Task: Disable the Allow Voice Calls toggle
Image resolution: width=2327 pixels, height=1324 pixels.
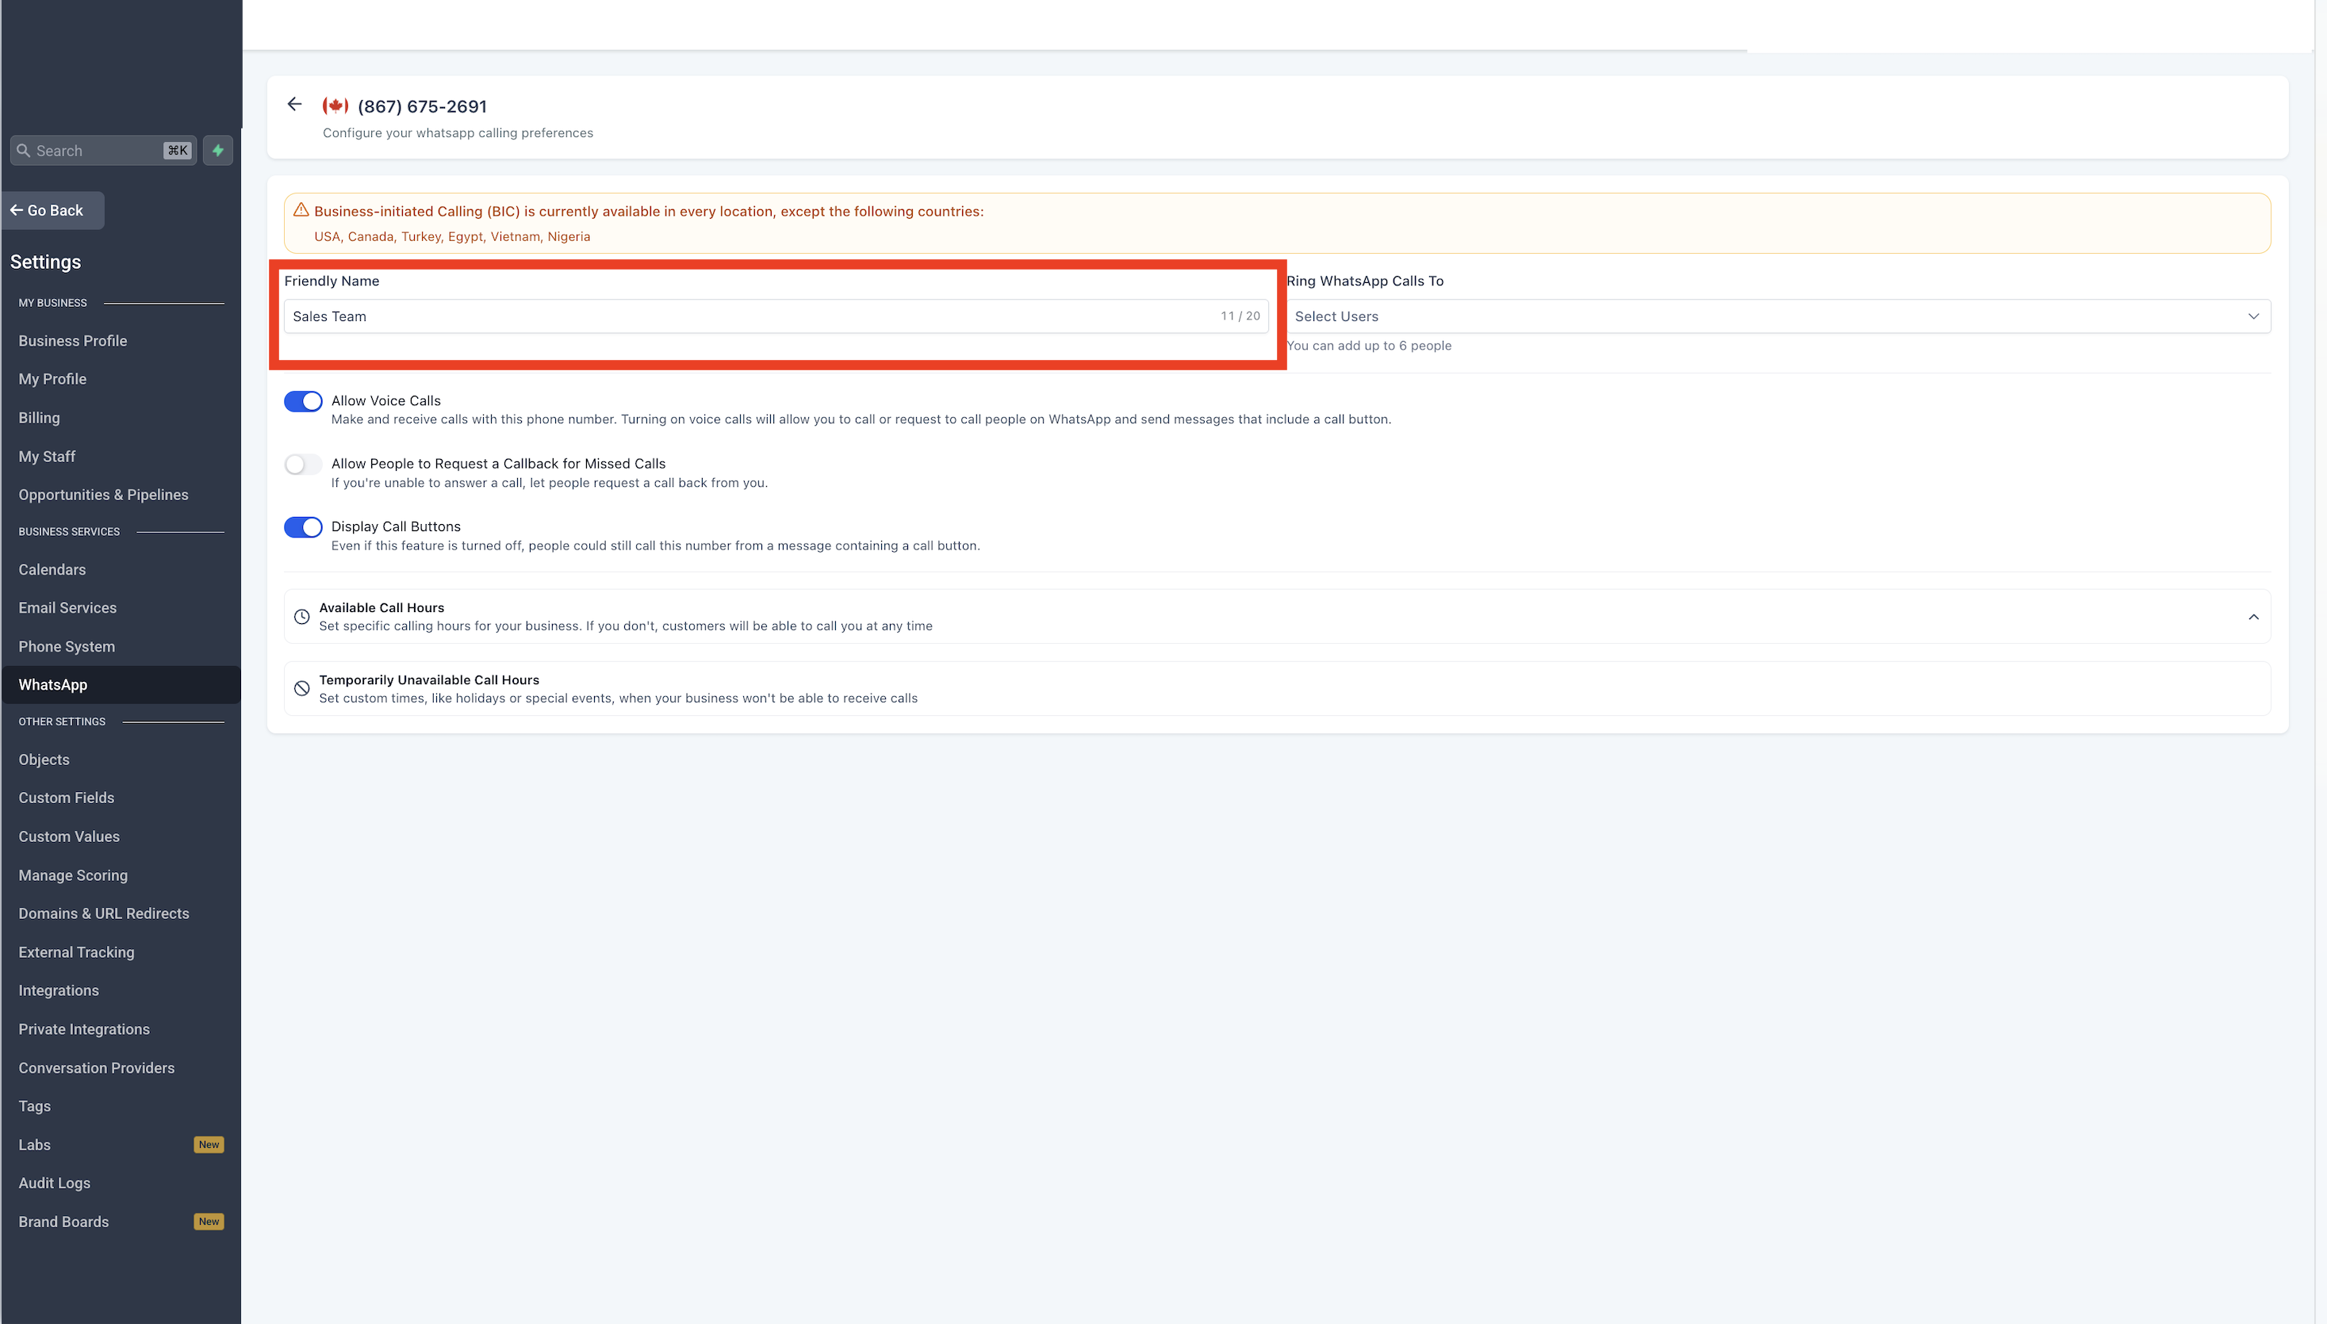Action: 303,401
